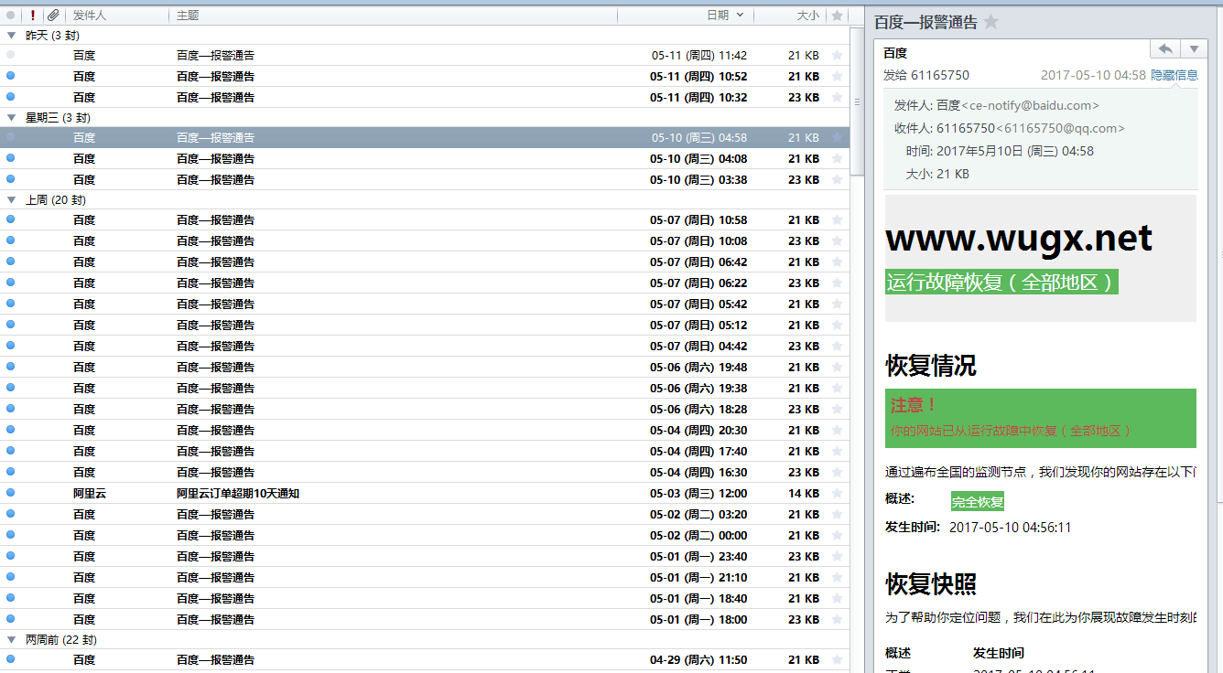Star the 05-02 03:20 email
The image size is (1223, 673).
click(837, 514)
